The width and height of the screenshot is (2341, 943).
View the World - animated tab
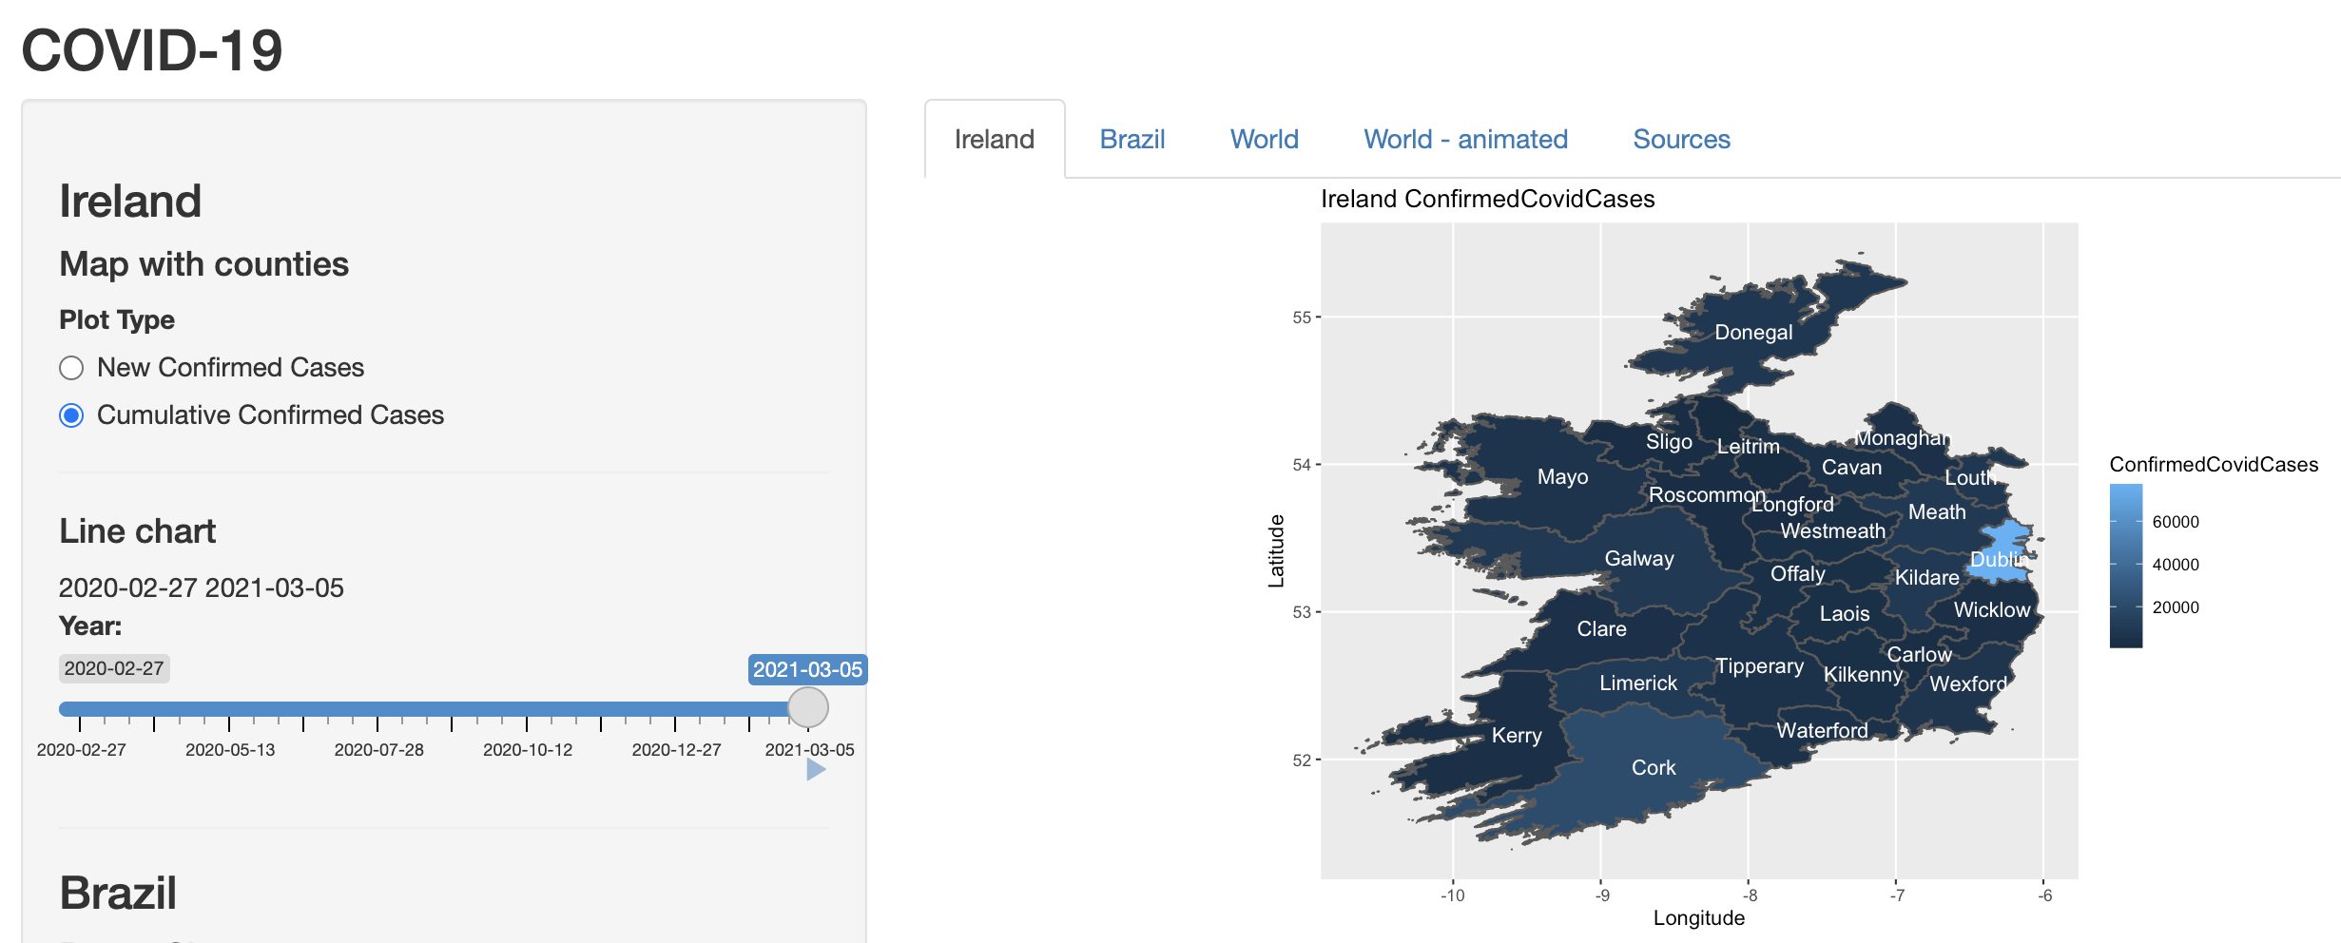coord(1464,139)
